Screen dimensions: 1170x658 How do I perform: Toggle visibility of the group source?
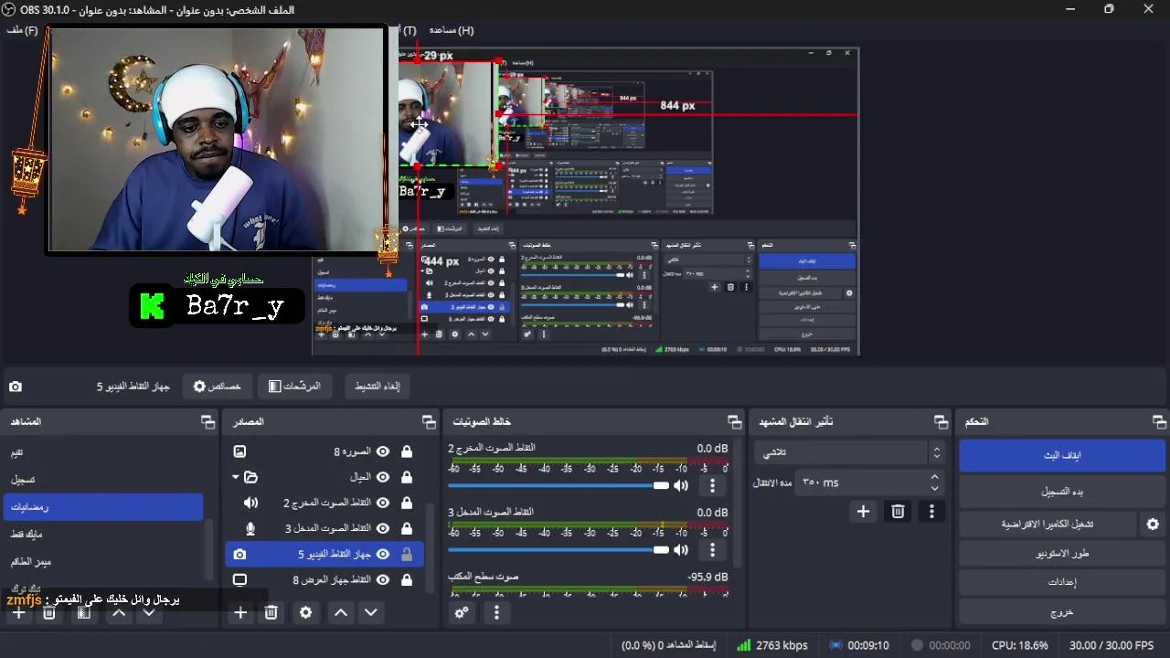[x=383, y=477]
